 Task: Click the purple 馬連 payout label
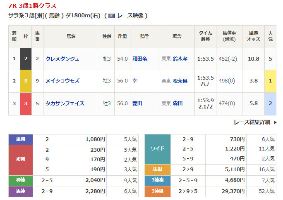[x=20, y=191]
